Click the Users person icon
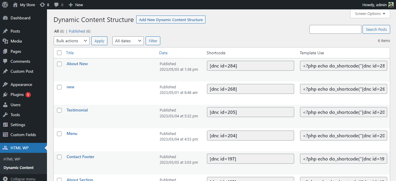The height and width of the screenshot is (181, 396). (x=5, y=105)
